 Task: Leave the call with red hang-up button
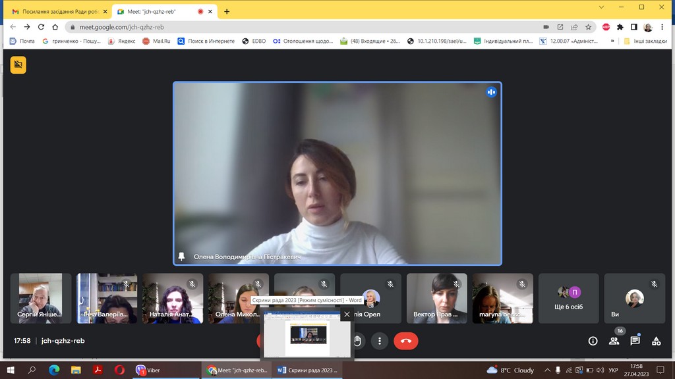[405, 341]
